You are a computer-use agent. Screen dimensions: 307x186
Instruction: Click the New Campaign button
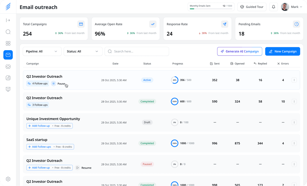283,51
